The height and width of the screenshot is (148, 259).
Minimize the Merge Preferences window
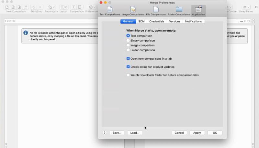[106, 3]
